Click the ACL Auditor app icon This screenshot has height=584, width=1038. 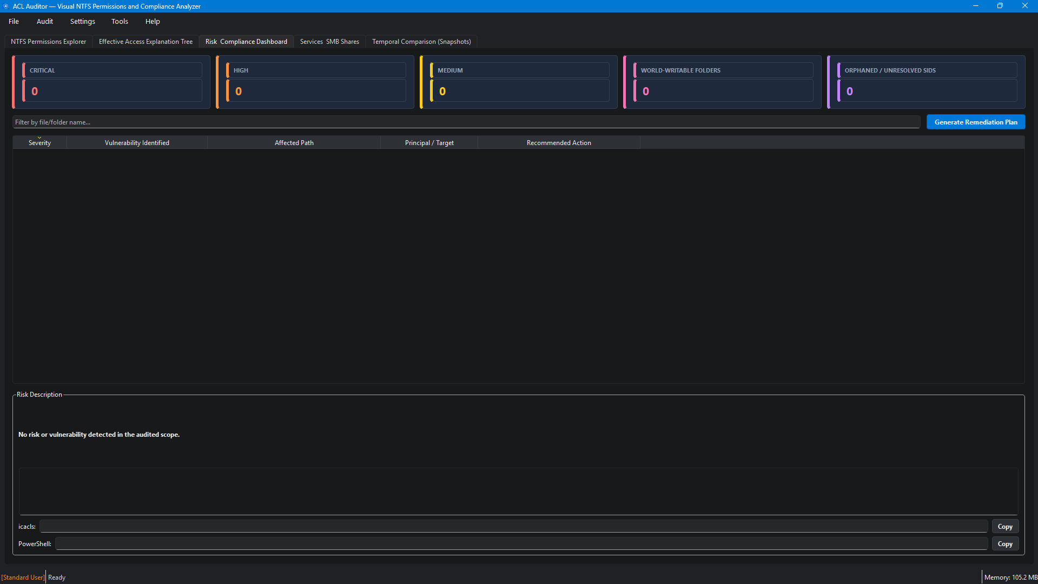pos(6,6)
